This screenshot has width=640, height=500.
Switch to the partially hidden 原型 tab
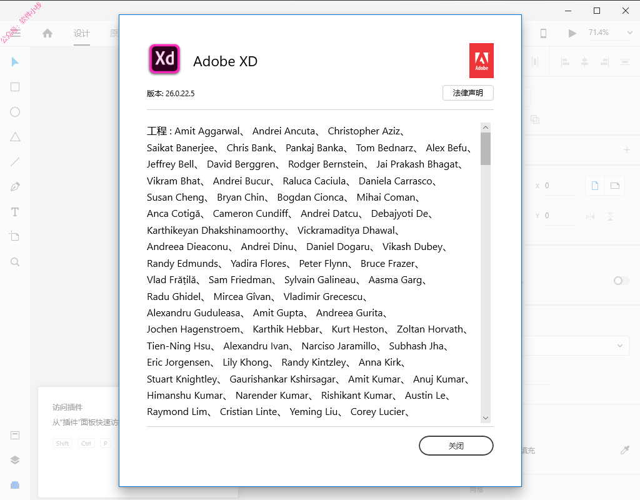[114, 34]
